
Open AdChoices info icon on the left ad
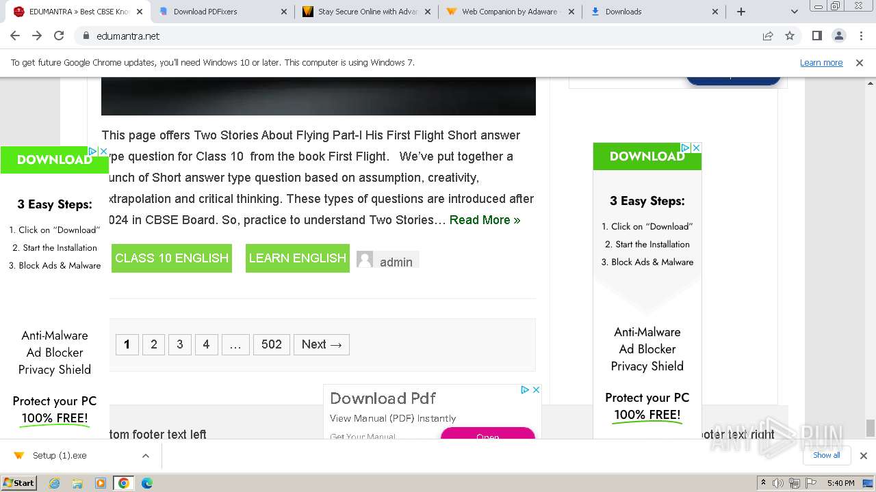click(93, 151)
